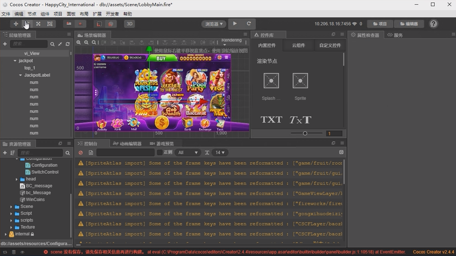Viewport: 456px width, 256px height.
Task: Switch to 动画编辑器 tab
Action: click(x=127, y=144)
